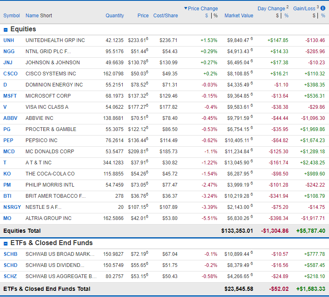Image resolution: width=329 pixels, height=297 pixels.
Task: Select the Equities section heading
Action: (x=23, y=29)
